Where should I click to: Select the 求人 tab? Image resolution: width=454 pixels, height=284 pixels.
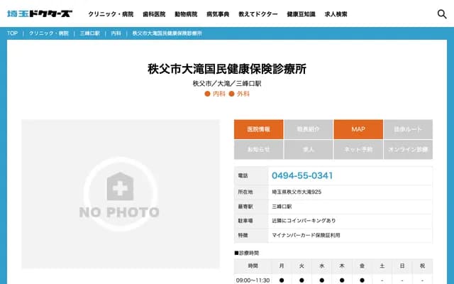tap(309, 150)
